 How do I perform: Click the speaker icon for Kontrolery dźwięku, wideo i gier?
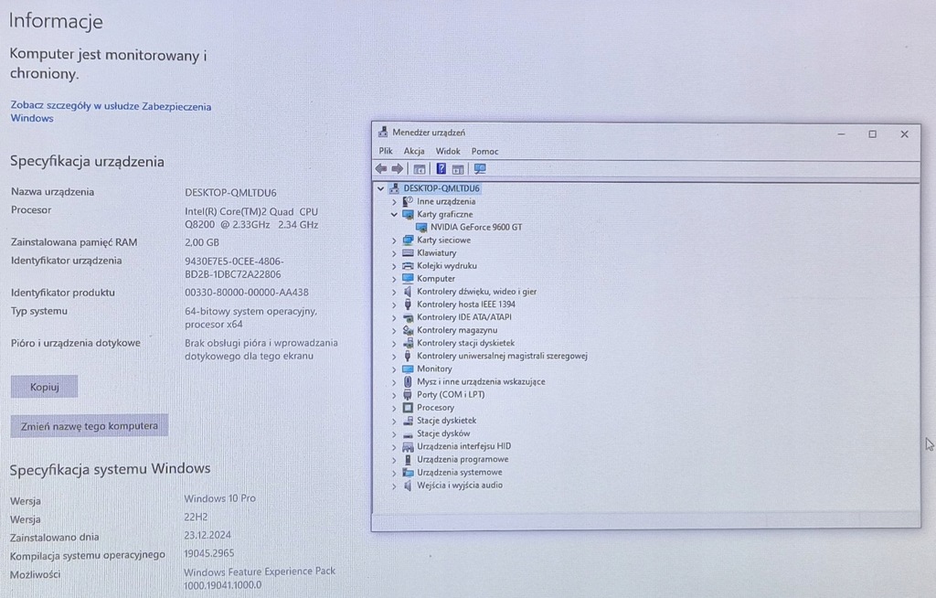coord(408,292)
